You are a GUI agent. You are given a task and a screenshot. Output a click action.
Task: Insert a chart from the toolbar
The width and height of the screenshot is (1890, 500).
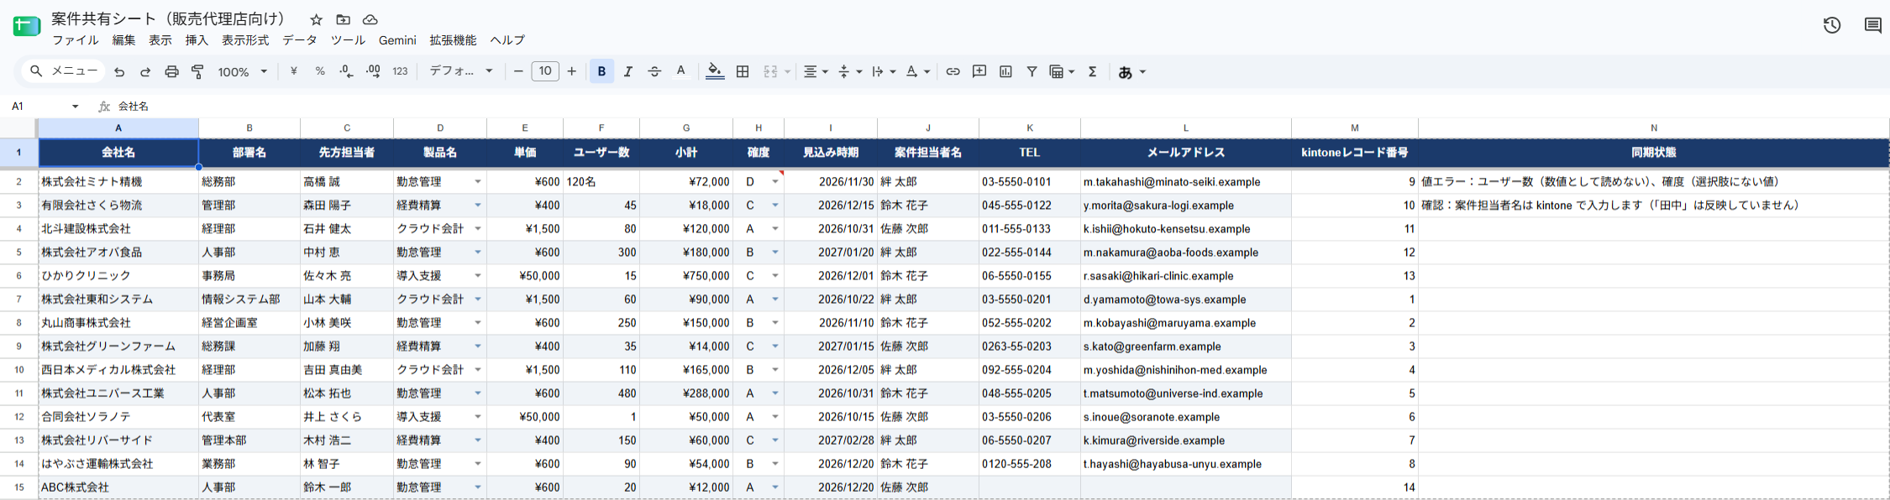pos(1005,72)
